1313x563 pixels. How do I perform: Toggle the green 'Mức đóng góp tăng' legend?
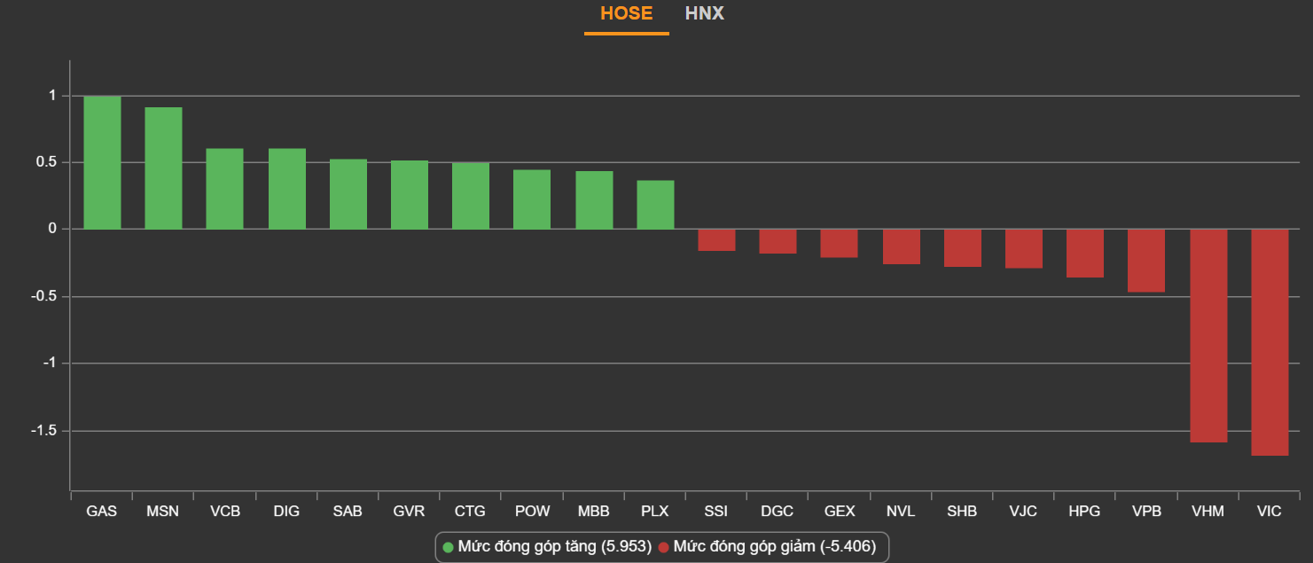(554, 547)
